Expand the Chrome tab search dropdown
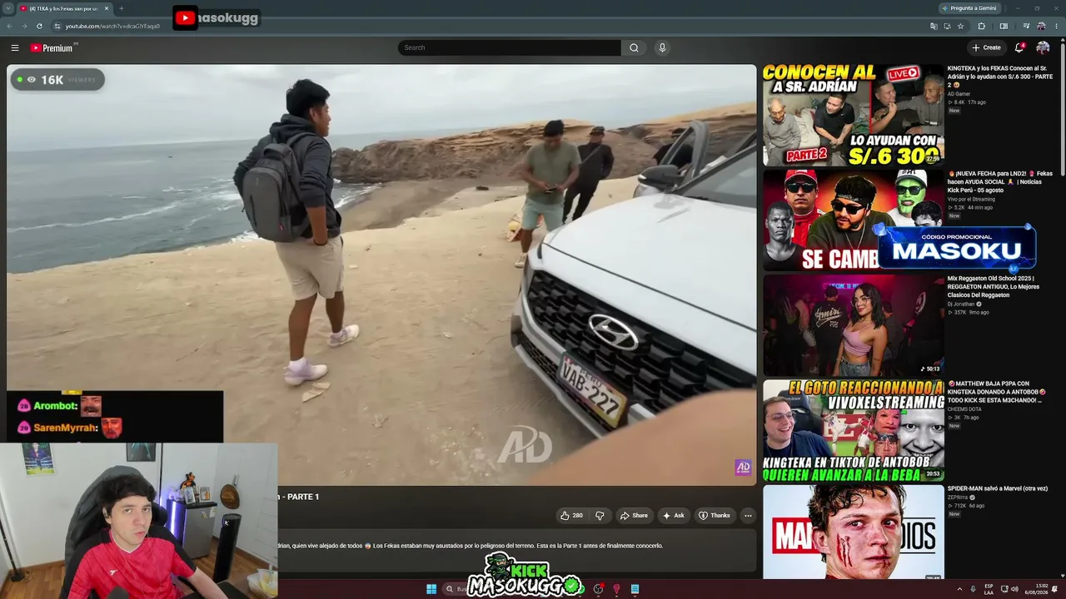This screenshot has width=1066, height=599. pos(8,8)
